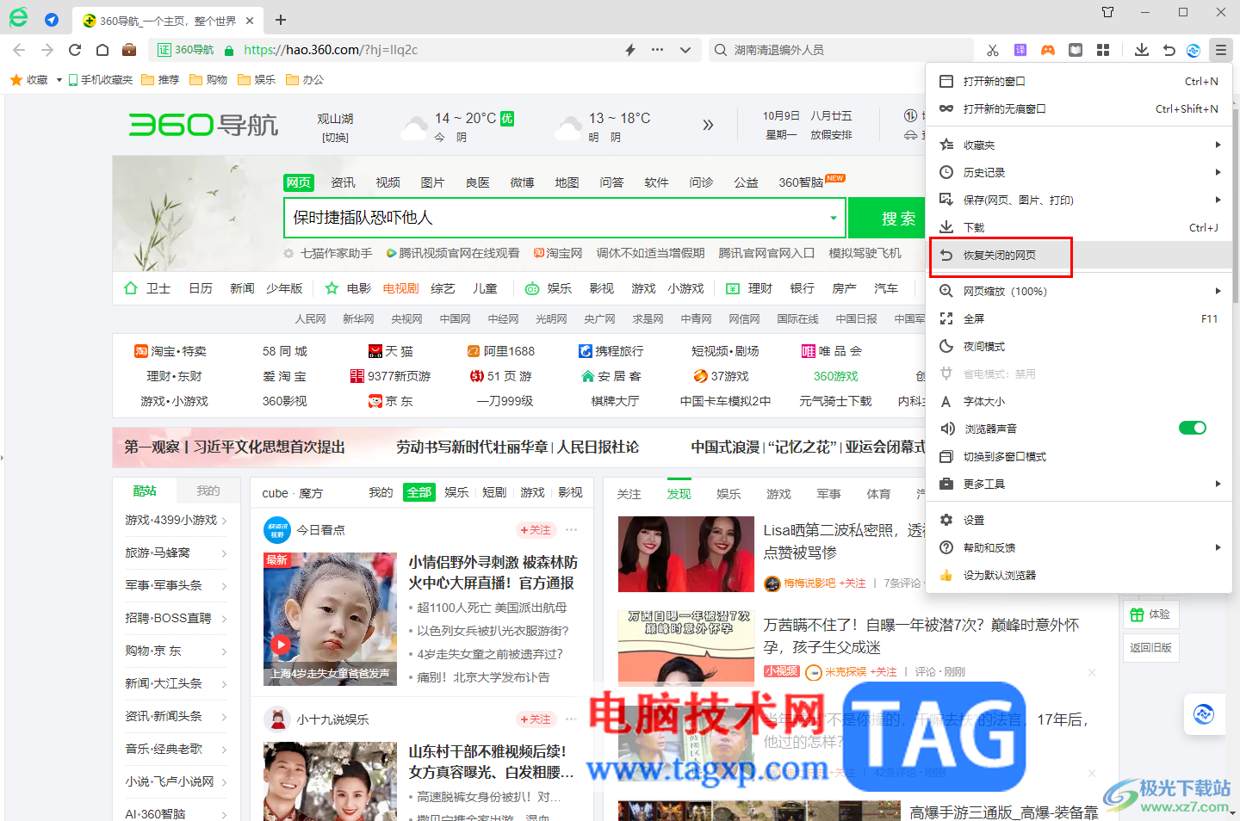The width and height of the screenshot is (1240, 821).
Task: Select 恢复关闭的网页 from the menu
Action: coord(1001,255)
